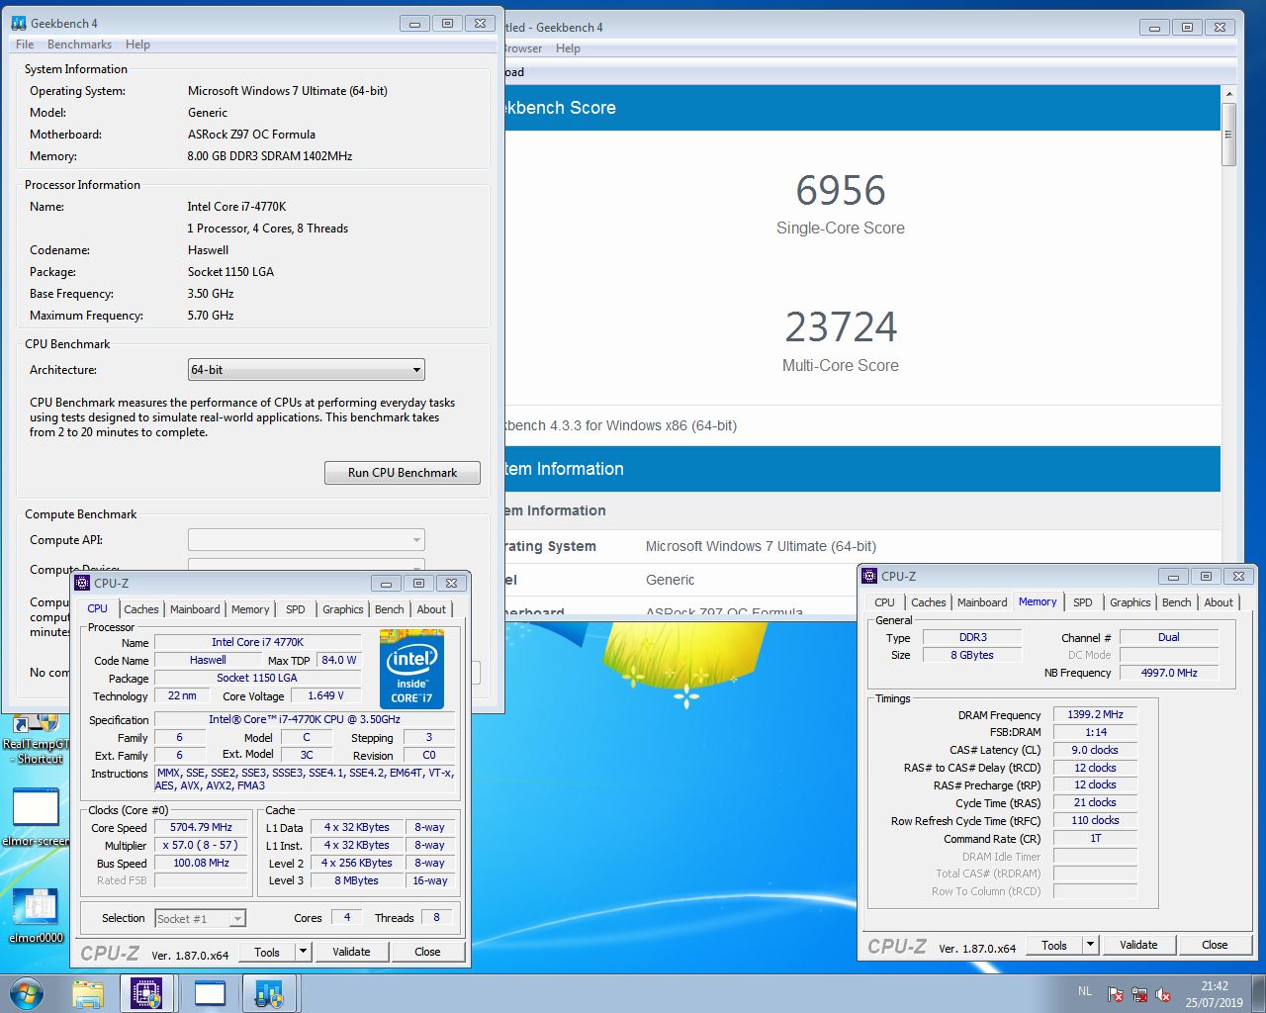Click Tools button in left CPU-Z
This screenshot has width=1266, height=1013.
click(x=267, y=952)
